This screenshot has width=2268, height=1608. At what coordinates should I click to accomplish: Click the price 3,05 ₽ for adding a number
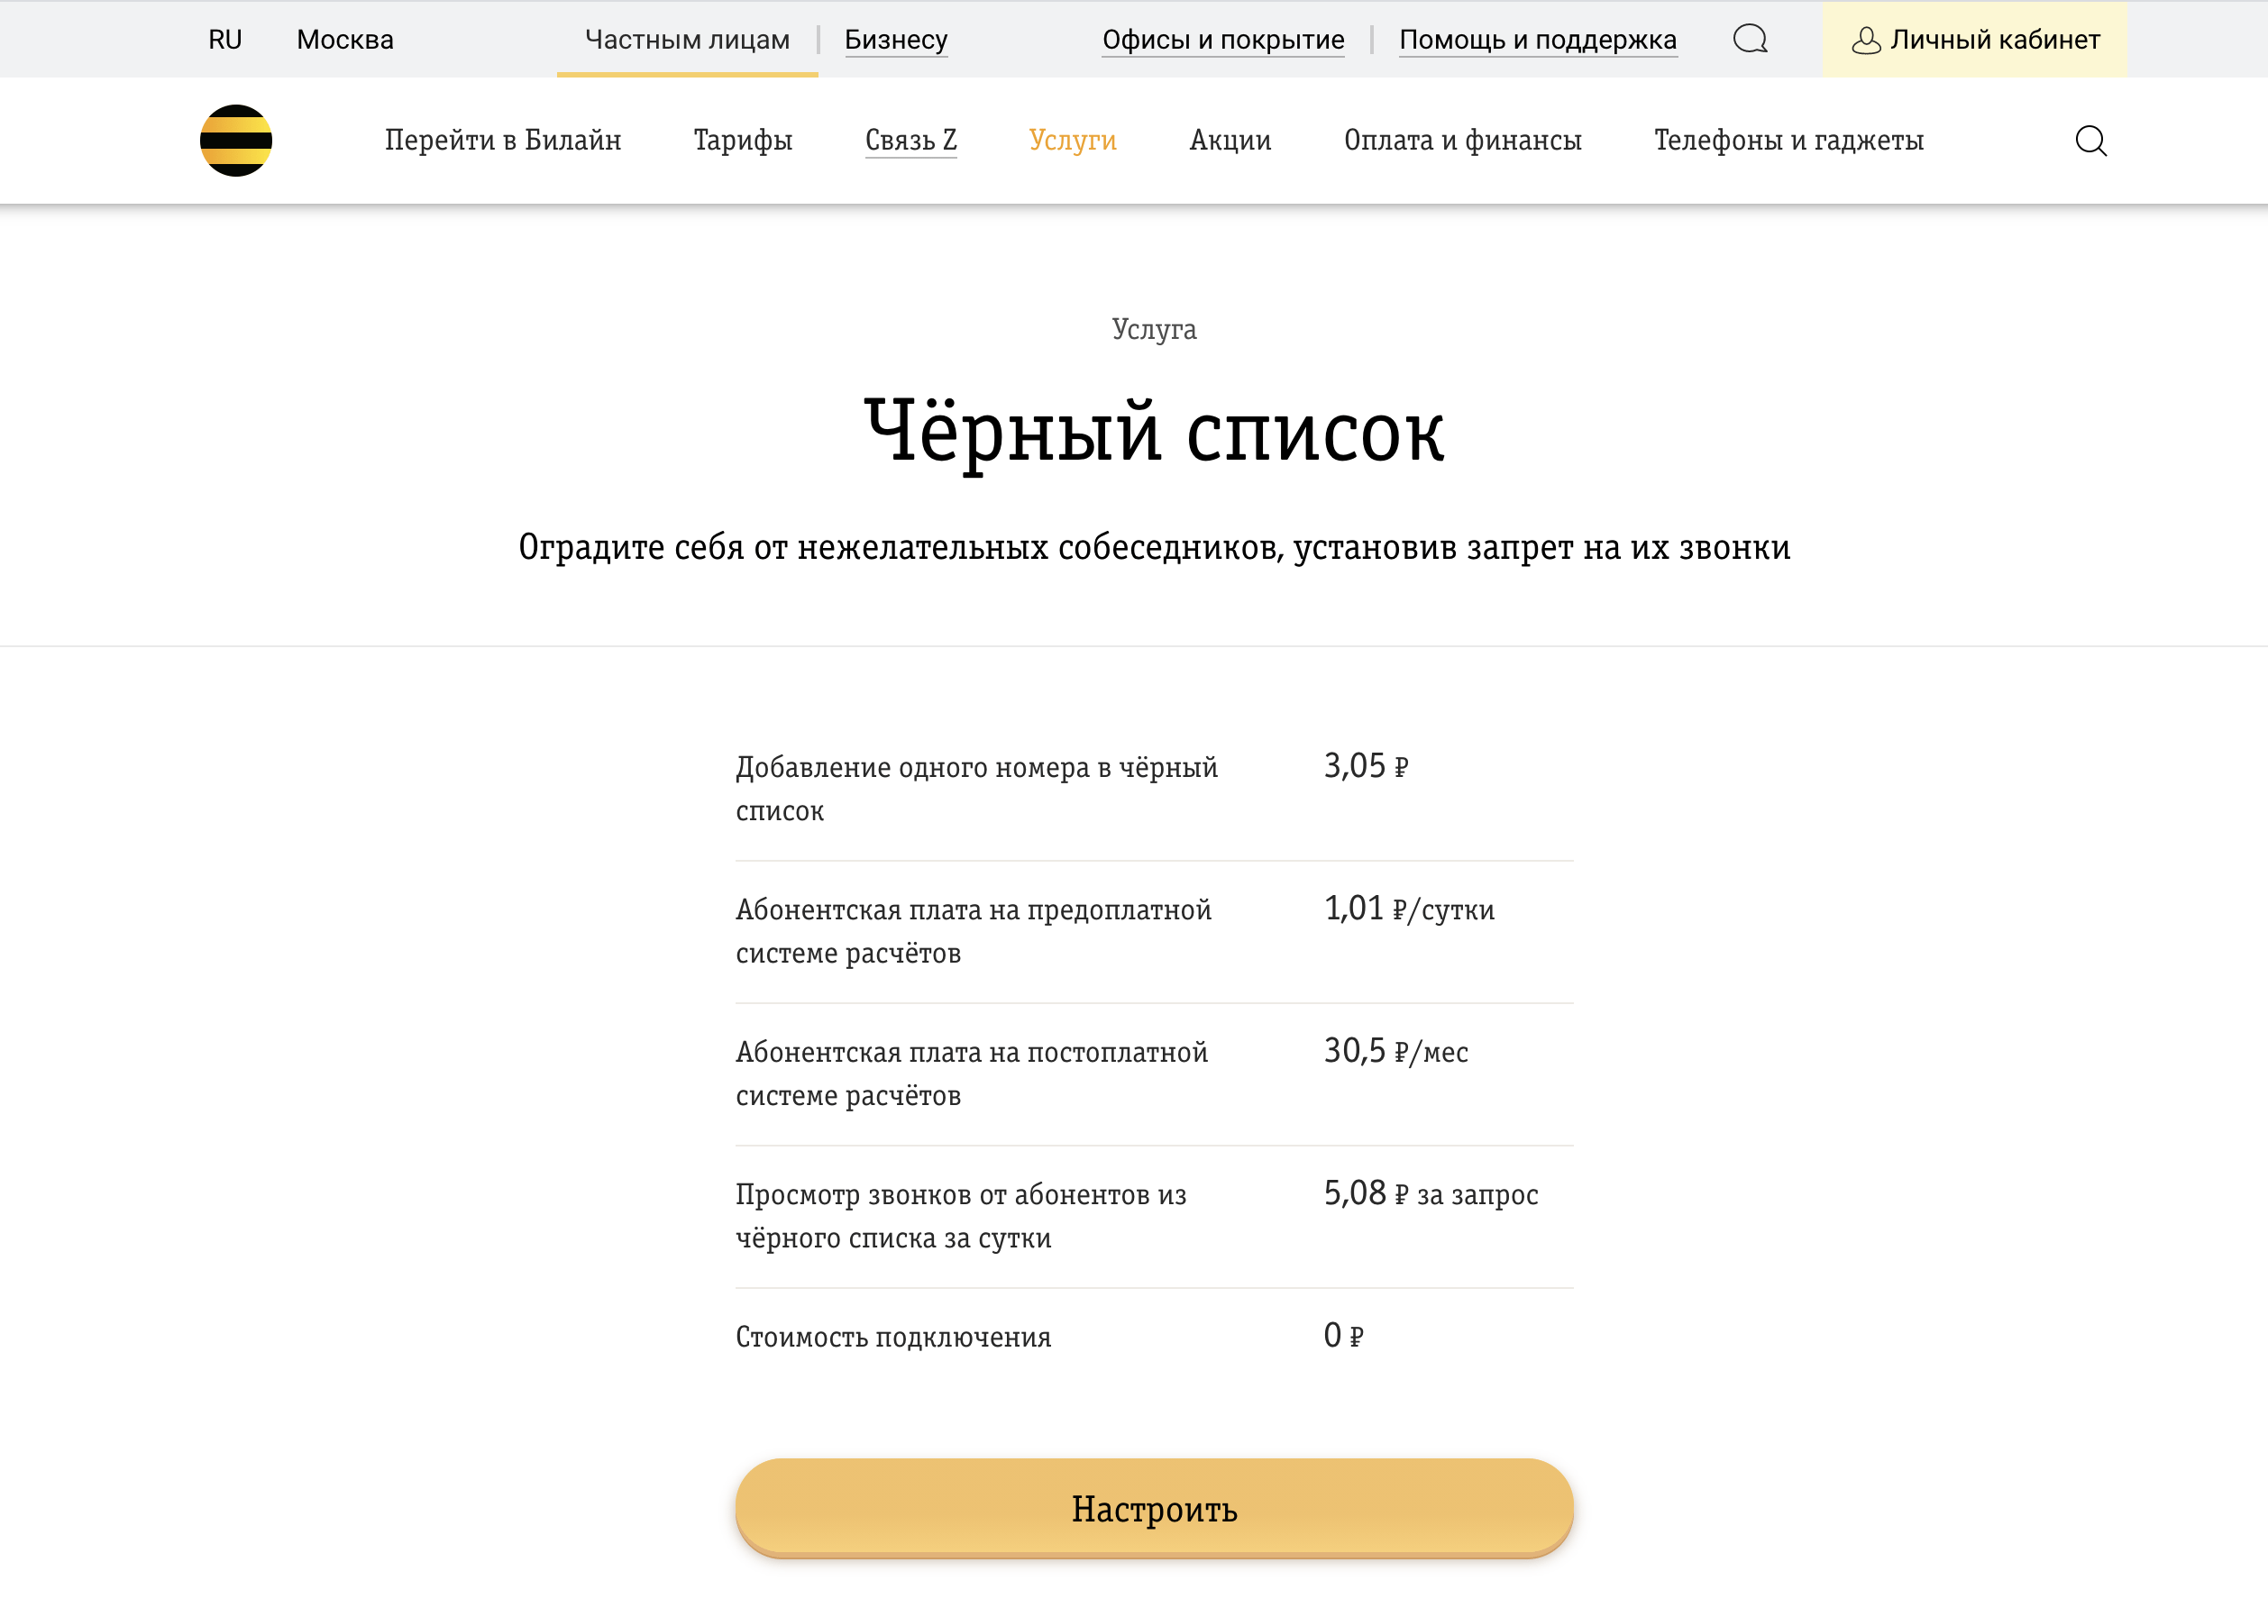click(x=1368, y=764)
